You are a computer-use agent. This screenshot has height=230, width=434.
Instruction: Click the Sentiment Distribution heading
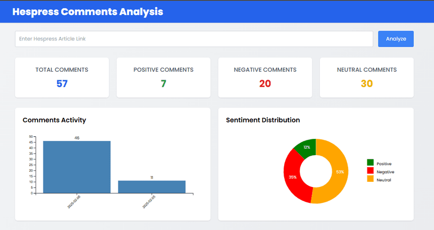(x=263, y=120)
